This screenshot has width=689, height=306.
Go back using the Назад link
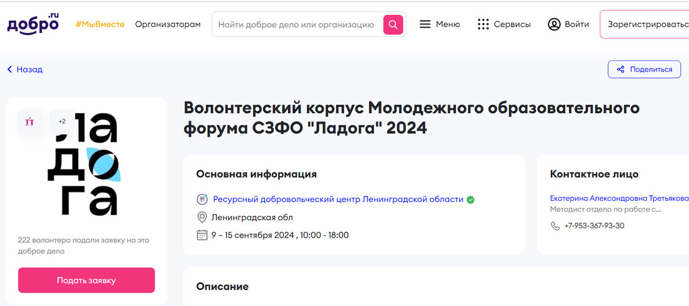(x=25, y=69)
